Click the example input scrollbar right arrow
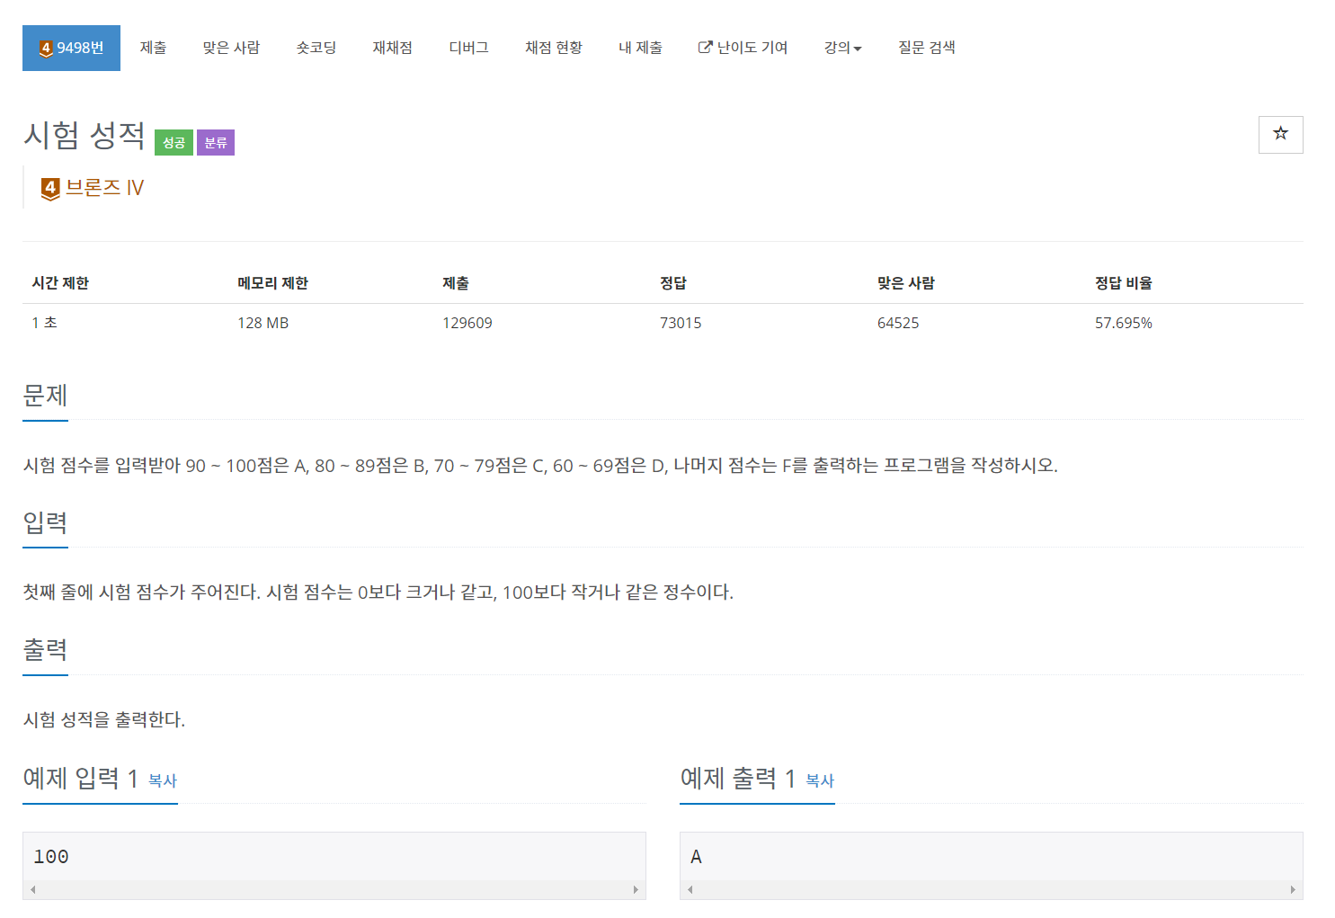 (636, 889)
